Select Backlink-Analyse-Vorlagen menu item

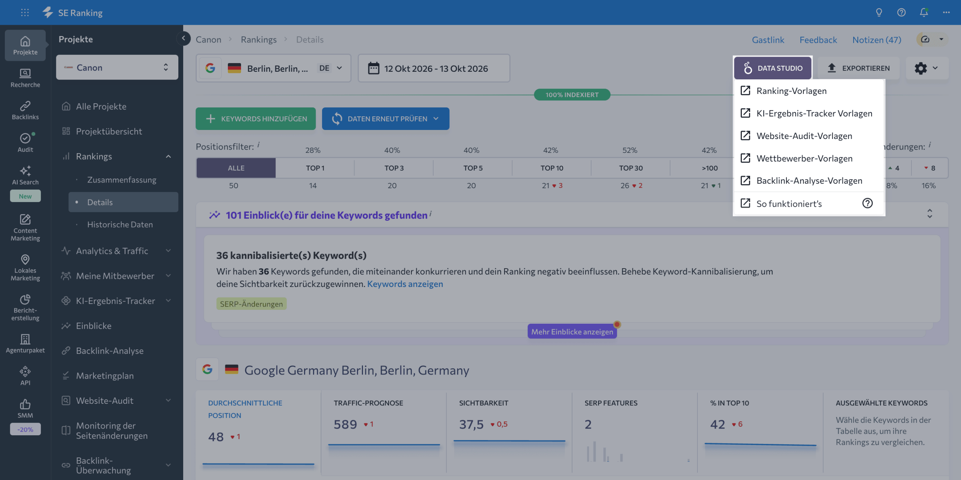click(x=809, y=181)
